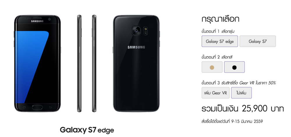The width and height of the screenshot is (291, 137).
Task: Select the Galaxy S7 edge model option
Action: (x=219, y=41)
